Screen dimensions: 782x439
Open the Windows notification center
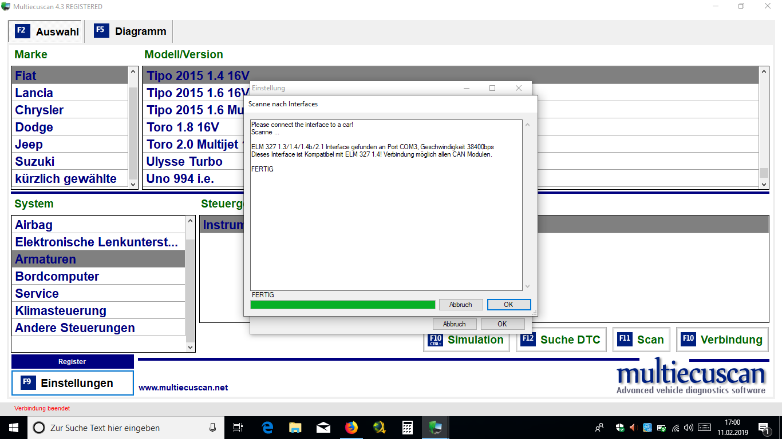(x=764, y=428)
